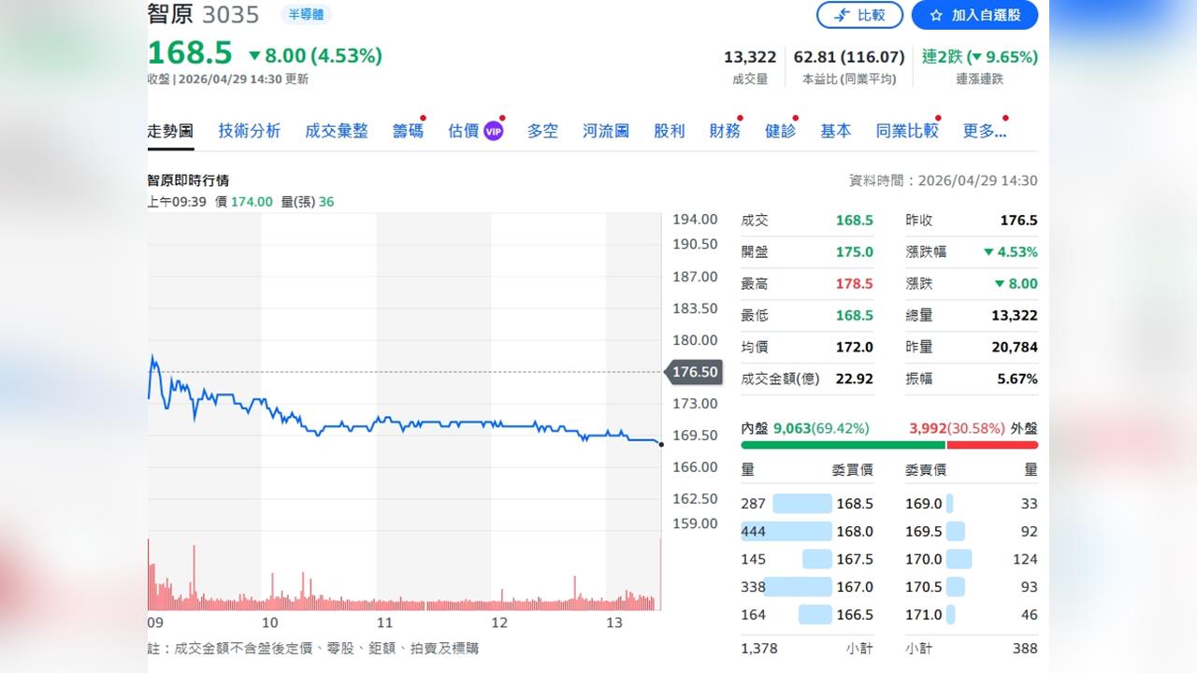This screenshot has height=673, width=1197.
Task: View the 基本 fundamentals tab
Action: point(835,131)
